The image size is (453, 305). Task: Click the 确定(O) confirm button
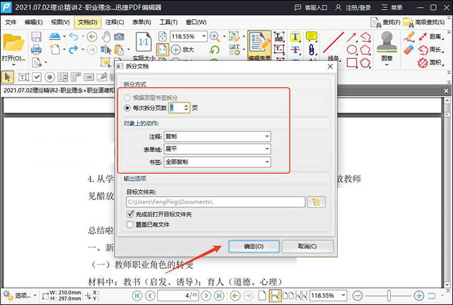point(254,246)
